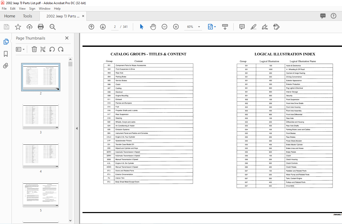This screenshot has height=224, width=342.
Task: Open the thumbnail Options dropdown menu
Action: (x=20, y=49)
